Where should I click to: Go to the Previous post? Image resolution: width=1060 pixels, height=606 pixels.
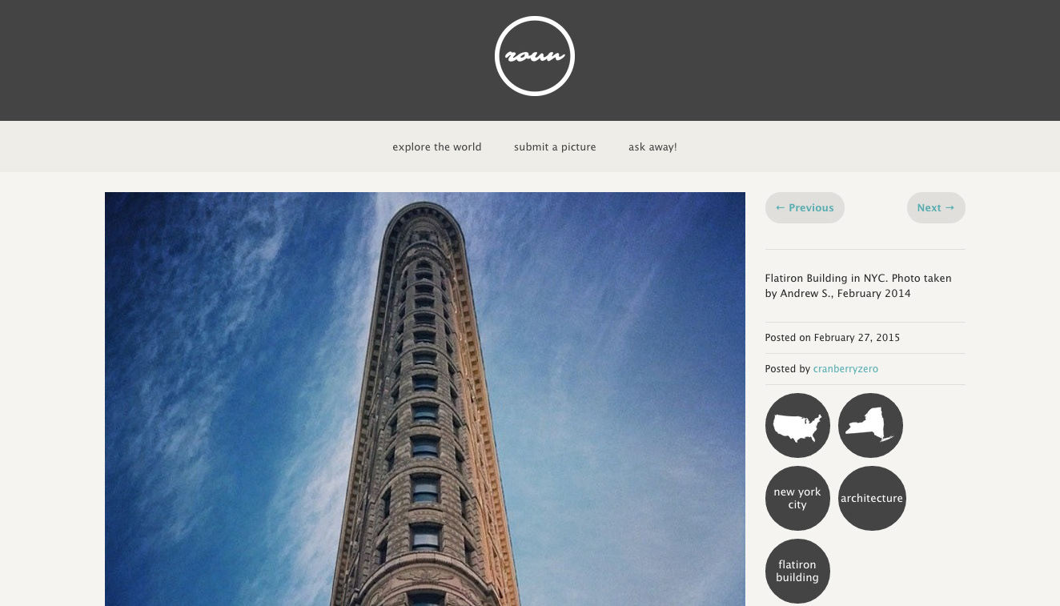pos(805,207)
